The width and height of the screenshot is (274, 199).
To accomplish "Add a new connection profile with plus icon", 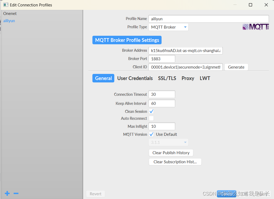I will click(x=7, y=193).
